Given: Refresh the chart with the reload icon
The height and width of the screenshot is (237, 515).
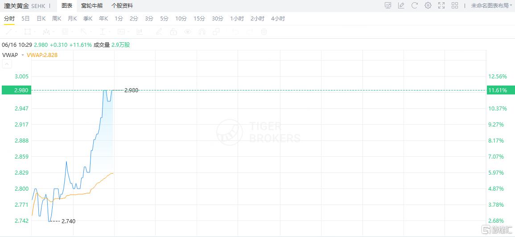Looking at the screenshot, I should coord(415,5).
